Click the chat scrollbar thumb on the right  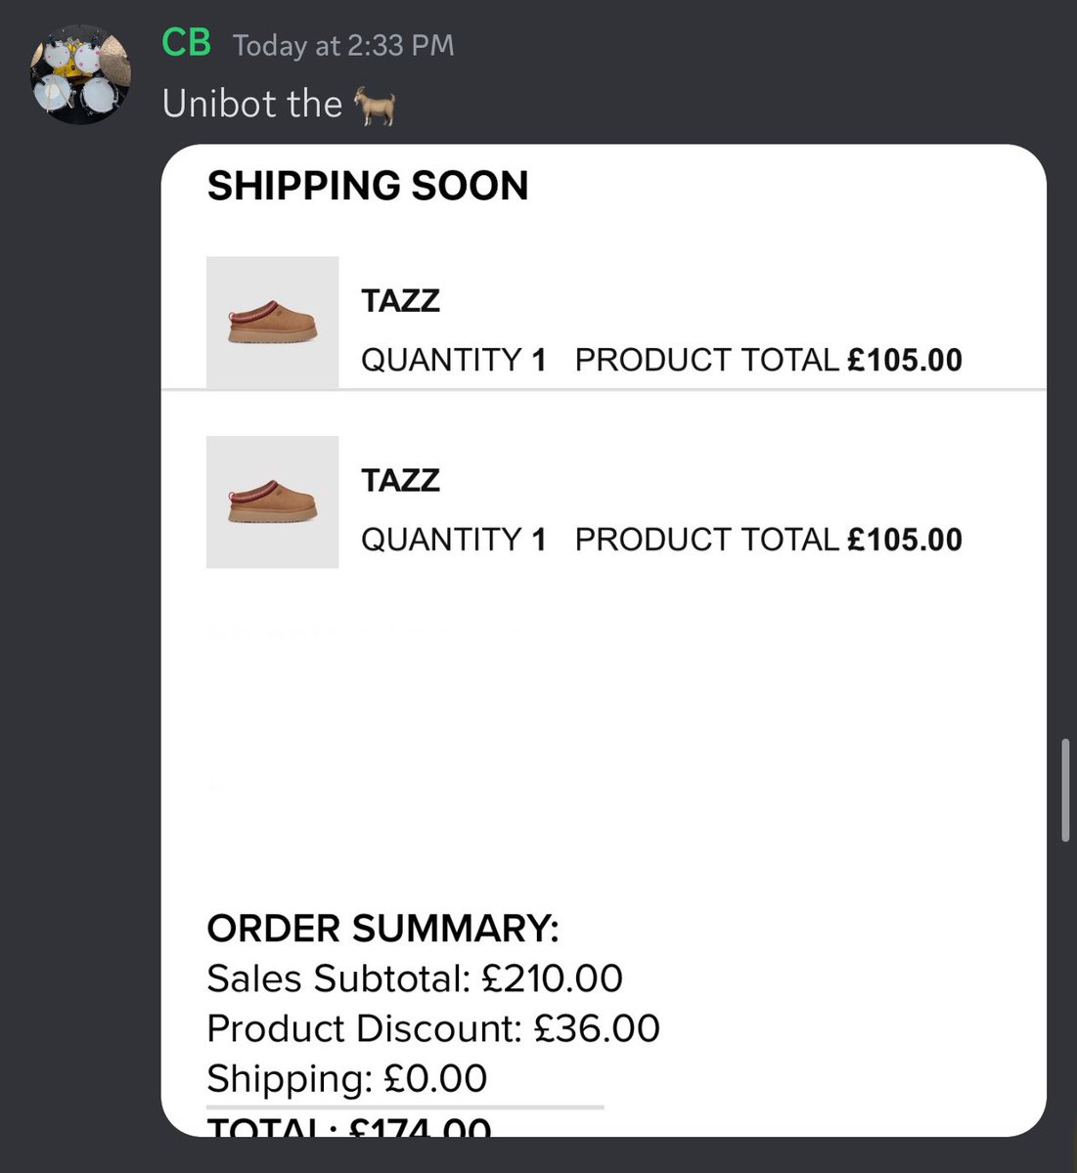coord(1065,790)
